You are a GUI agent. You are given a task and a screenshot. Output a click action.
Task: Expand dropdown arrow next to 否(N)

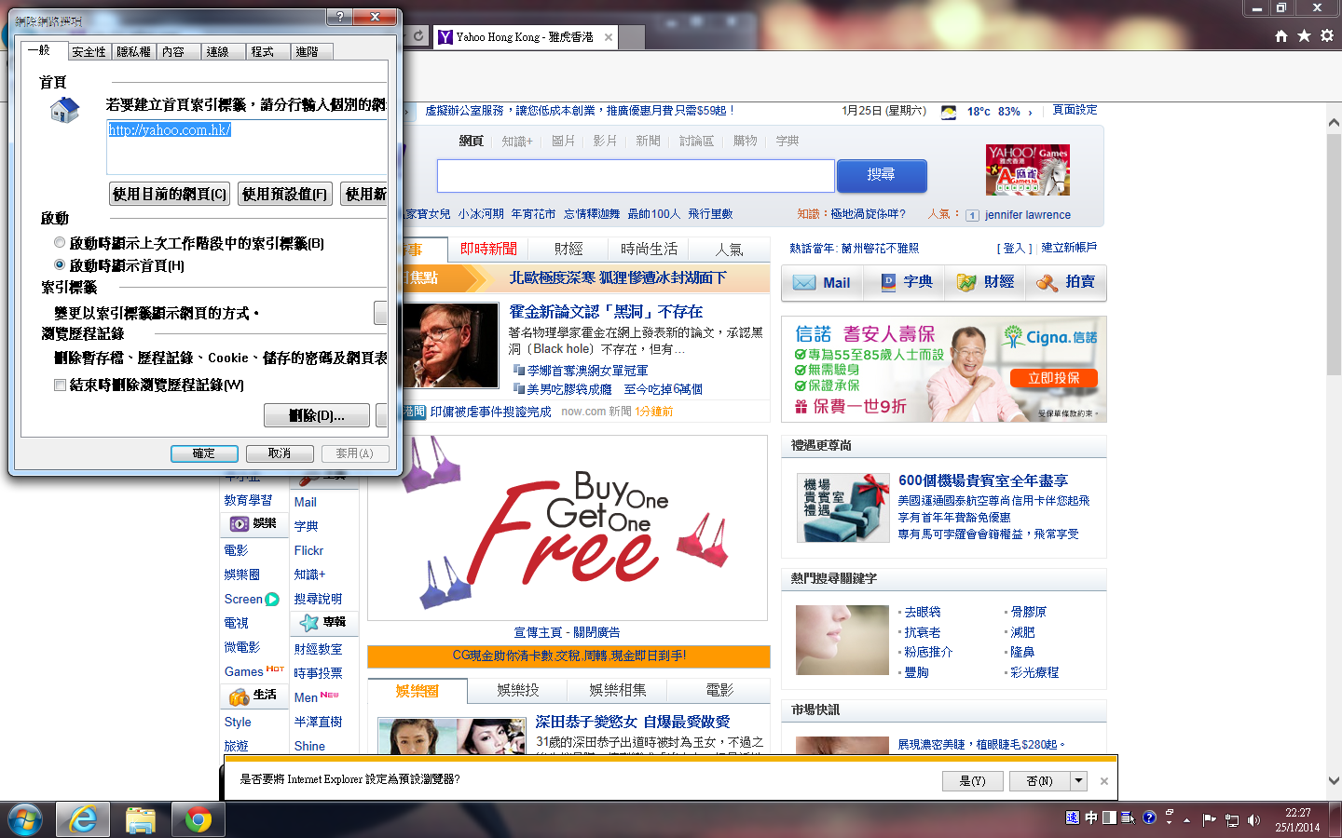1078,780
